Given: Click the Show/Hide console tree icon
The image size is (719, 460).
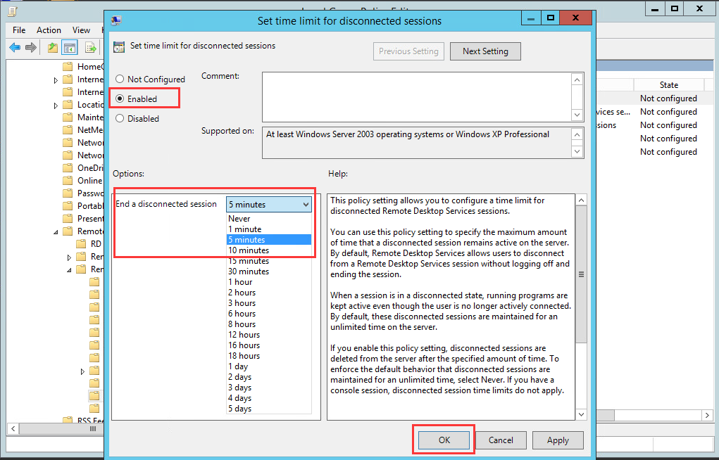Looking at the screenshot, I should (70, 47).
